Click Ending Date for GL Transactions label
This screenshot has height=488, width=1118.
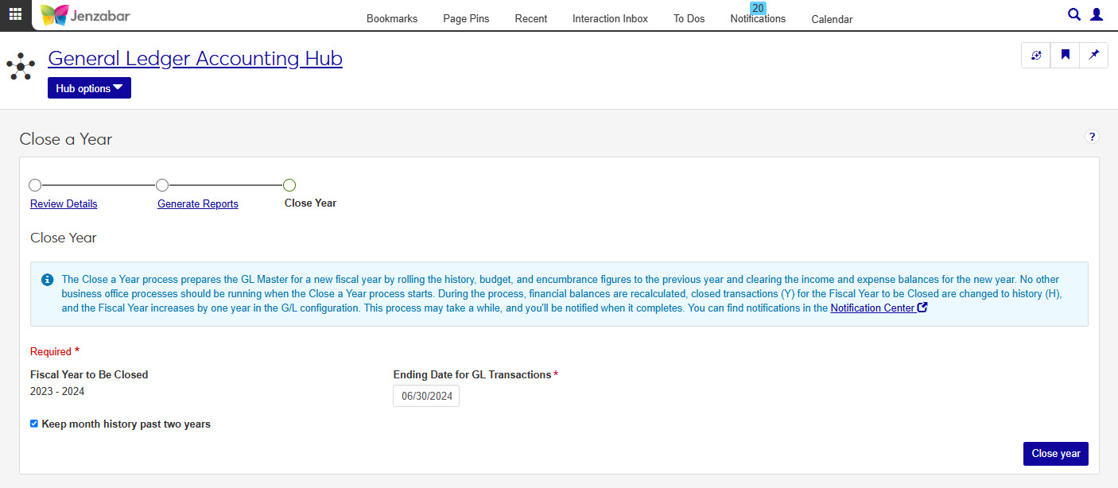coord(472,374)
